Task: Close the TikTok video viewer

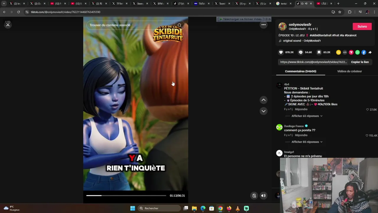Action: coord(8,25)
